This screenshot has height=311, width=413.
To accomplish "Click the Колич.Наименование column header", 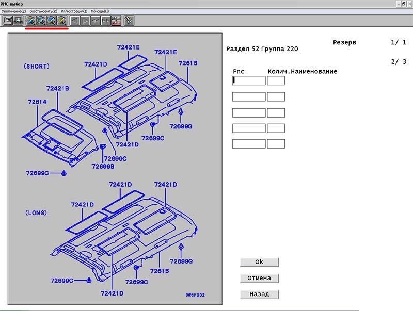I will [x=303, y=71].
